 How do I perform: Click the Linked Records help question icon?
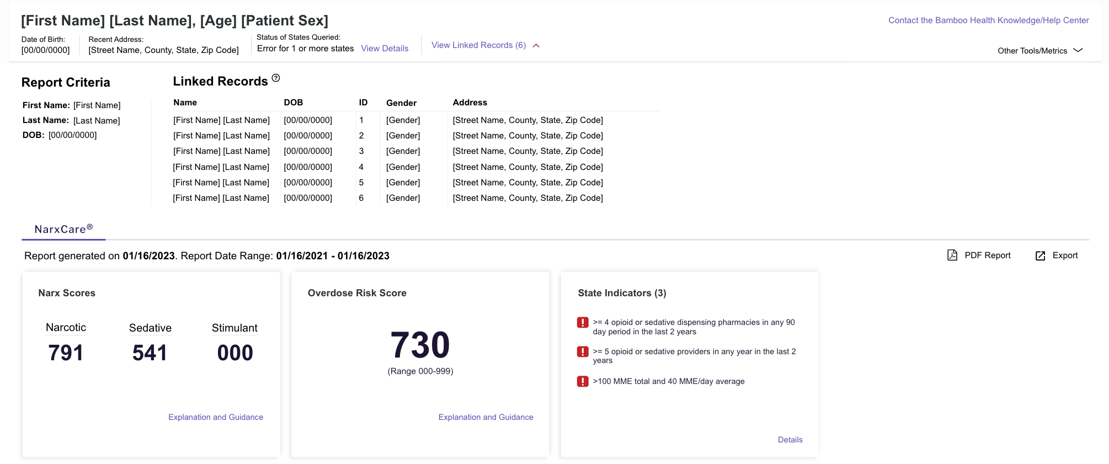(276, 78)
